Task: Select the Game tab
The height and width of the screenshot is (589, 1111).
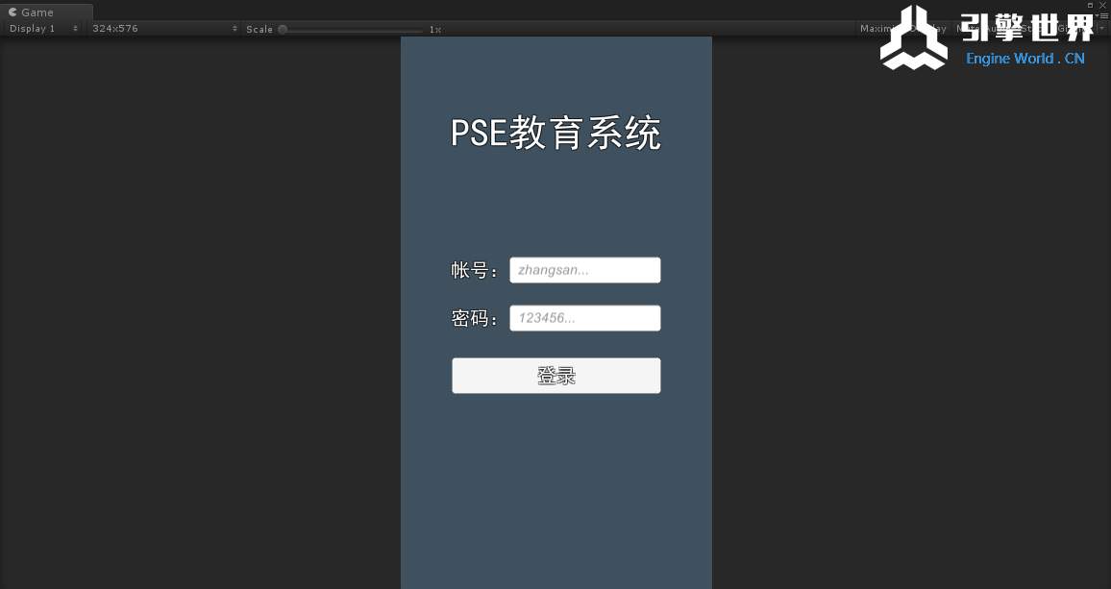Action: (37, 12)
